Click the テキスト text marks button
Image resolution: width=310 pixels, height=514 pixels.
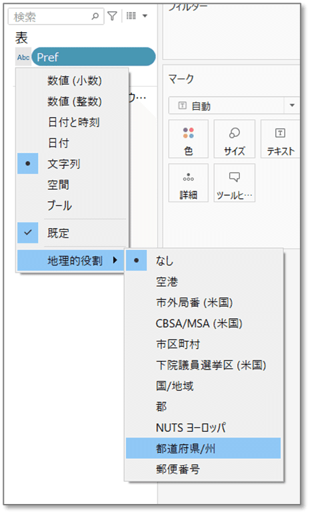click(x=280, y=139)
